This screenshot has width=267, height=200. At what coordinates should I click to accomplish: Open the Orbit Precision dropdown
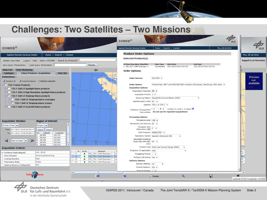(158, 133)
